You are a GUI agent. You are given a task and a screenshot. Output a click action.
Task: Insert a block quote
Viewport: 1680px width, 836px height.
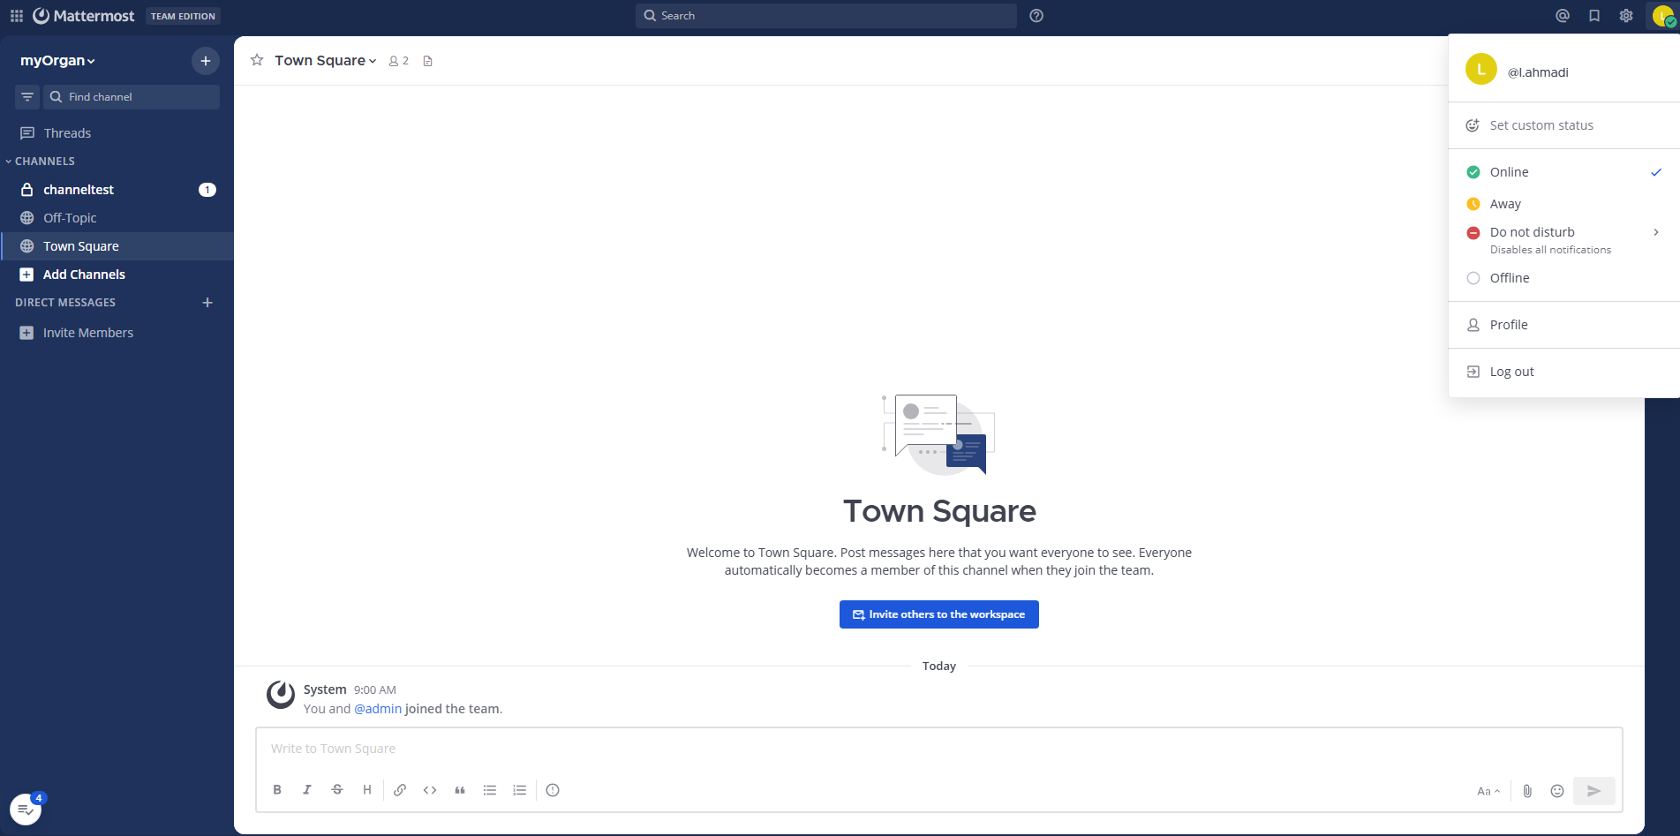(460, 790)
